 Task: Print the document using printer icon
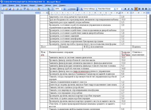pos(17,9)
